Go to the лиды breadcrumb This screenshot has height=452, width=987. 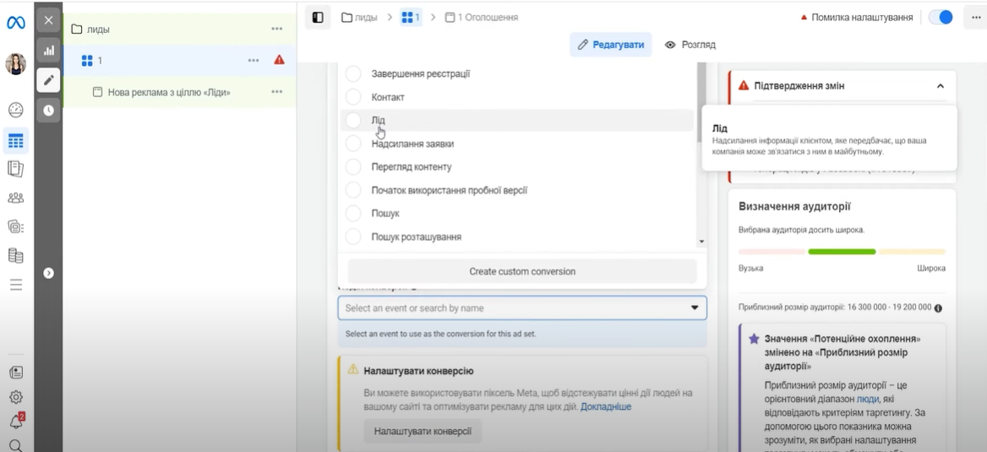(359, 18)
